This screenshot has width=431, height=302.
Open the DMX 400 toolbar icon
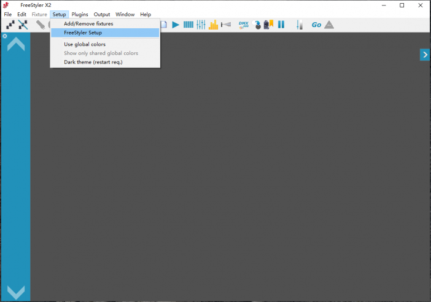point(243,25)
